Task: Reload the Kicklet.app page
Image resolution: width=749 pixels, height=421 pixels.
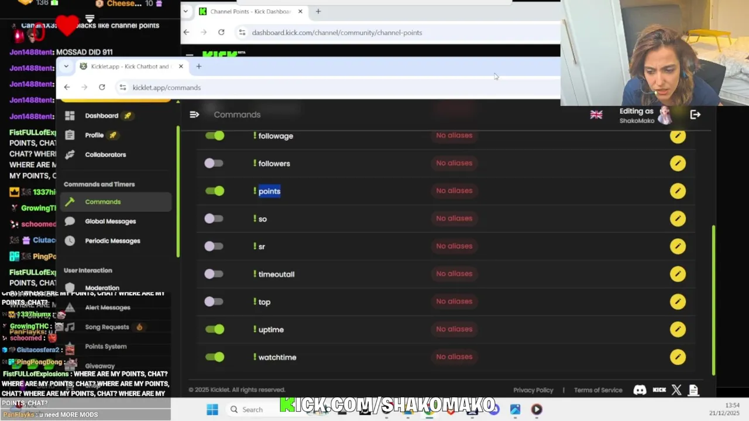Action: (x=102, y=87)
